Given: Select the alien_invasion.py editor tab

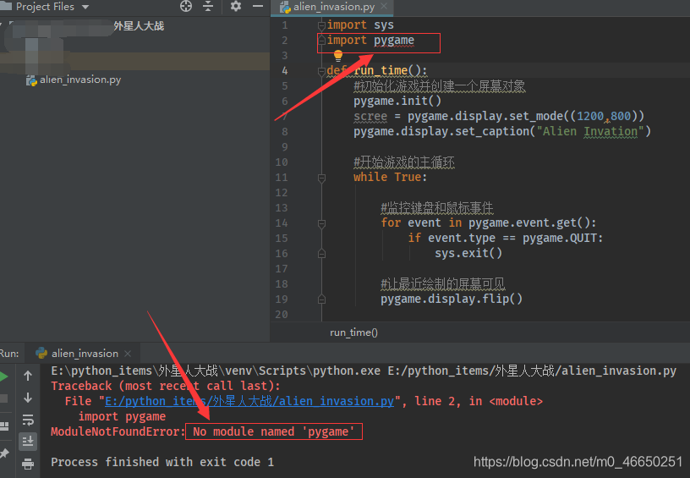Looking at the screenshot, I should [333, 7].
